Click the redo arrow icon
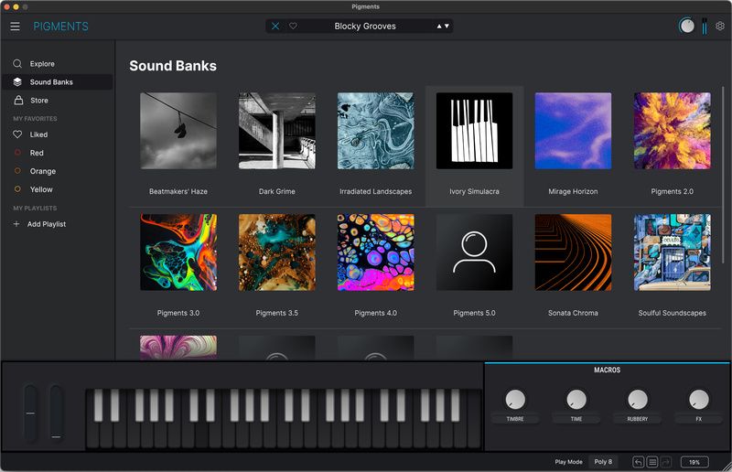The width and height of the screenshot is (732, 472). point(666,462)
